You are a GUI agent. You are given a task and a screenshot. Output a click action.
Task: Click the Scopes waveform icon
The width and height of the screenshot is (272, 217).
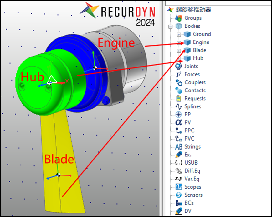pyautogui.click(x=179, y=187)
